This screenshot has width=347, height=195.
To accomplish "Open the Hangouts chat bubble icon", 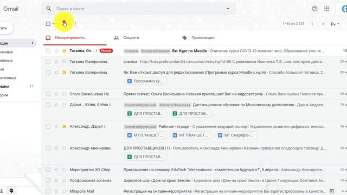I will pyautogui.click(x=11, y=191).
